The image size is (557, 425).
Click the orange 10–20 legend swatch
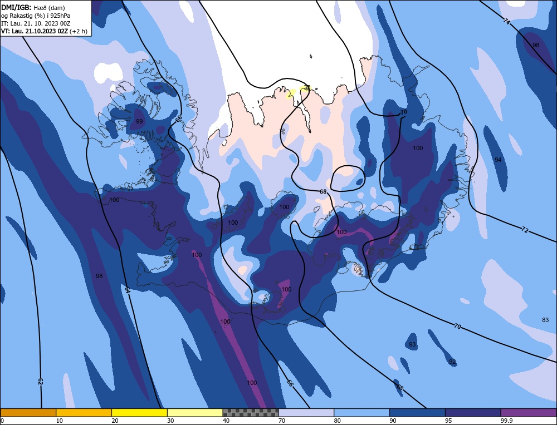click(x=84, y=412)
